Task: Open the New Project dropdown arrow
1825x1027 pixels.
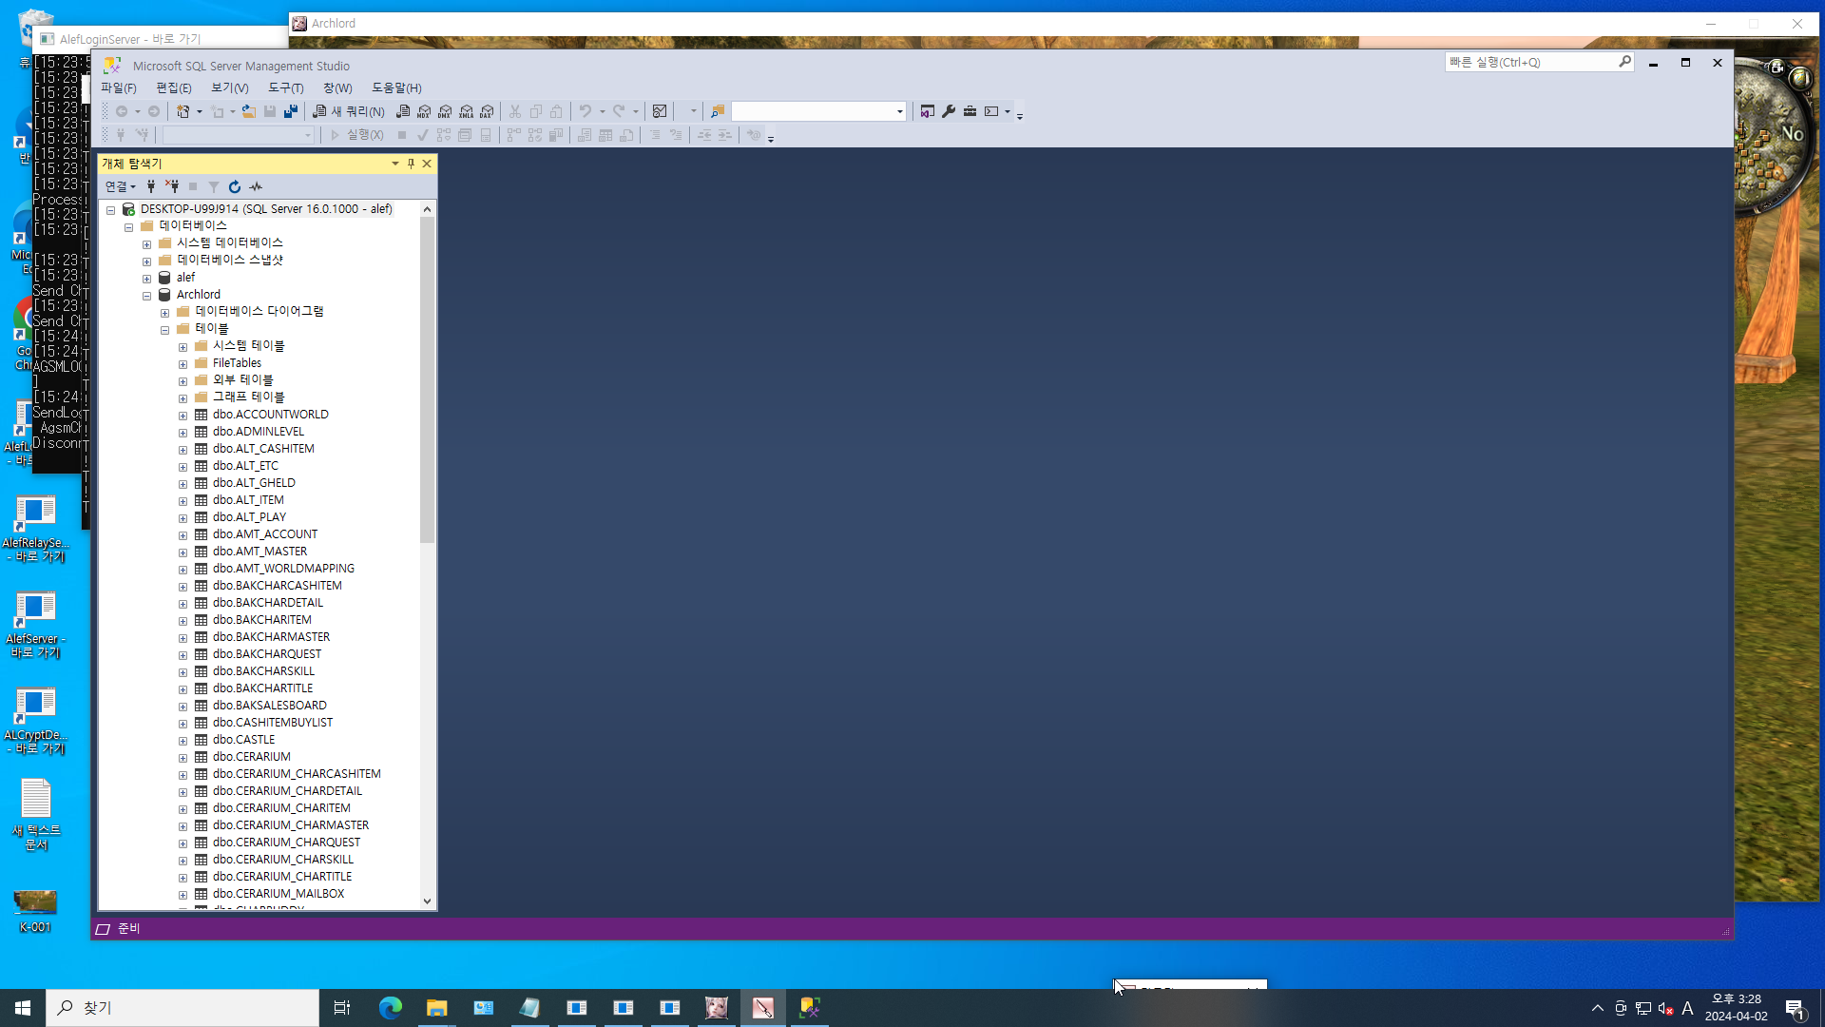Action: coord(200,111)
